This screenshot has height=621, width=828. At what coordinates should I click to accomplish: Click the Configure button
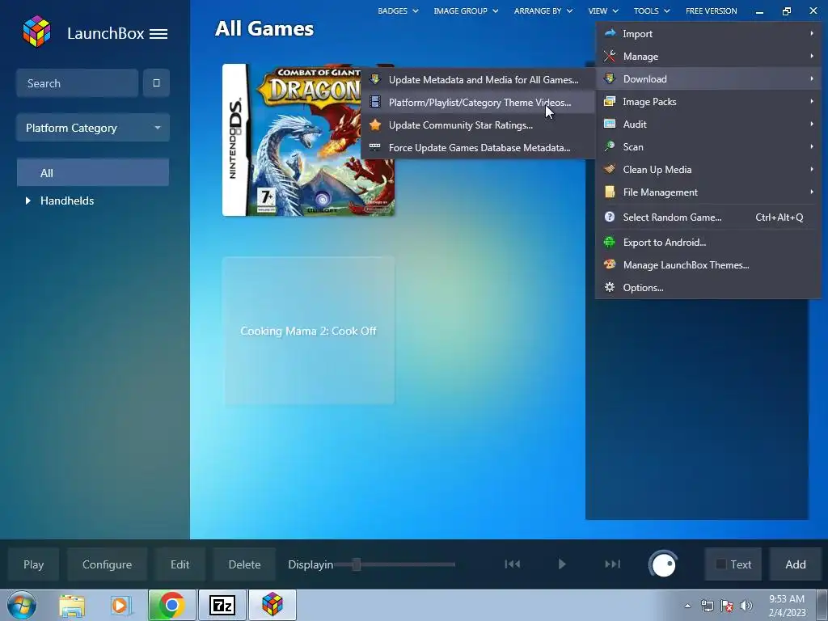point(108,564)
